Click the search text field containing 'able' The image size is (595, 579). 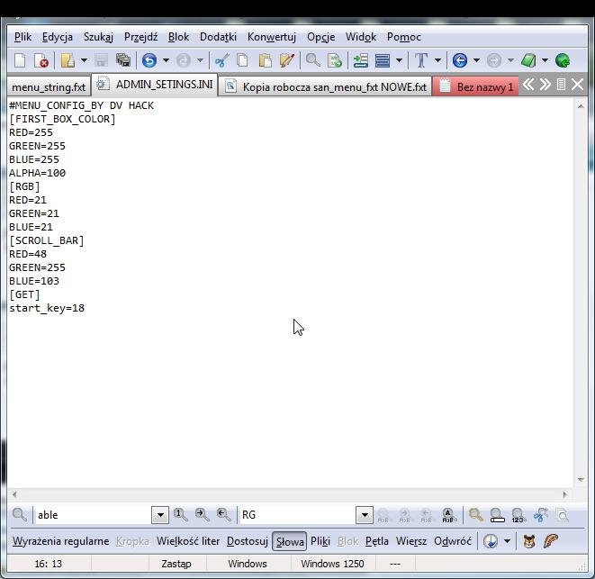pyautogui.click(x=93, y=515)
